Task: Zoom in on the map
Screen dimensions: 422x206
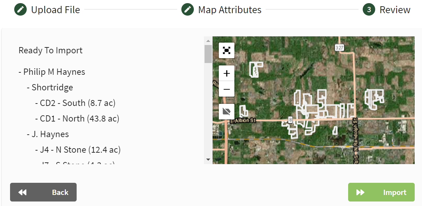Action: pyautogui.click(x=227, y=73)
